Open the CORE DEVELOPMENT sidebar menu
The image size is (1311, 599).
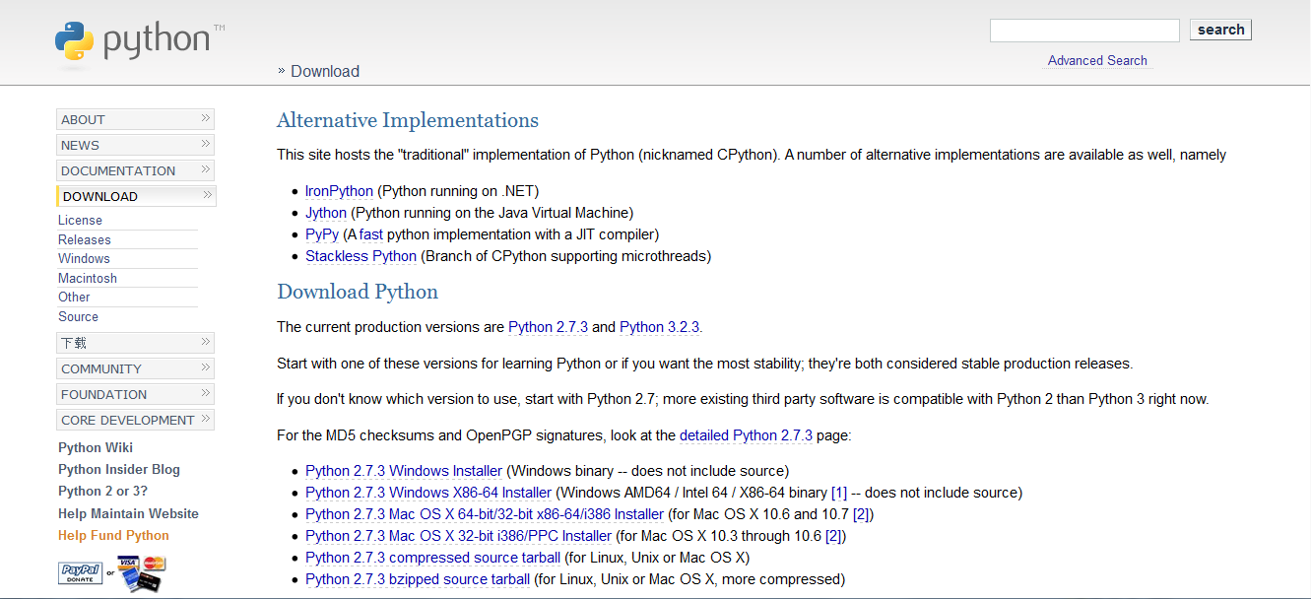tap(135, 420)
